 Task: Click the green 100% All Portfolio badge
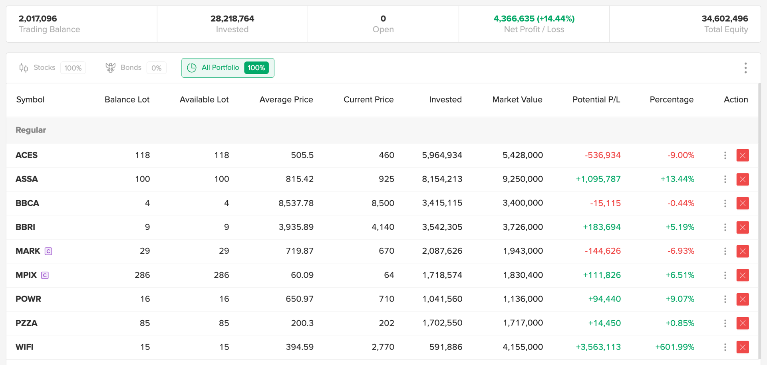(256, 68)
